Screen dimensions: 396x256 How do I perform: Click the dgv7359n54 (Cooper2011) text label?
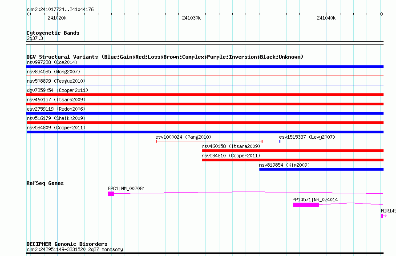point(57,90)
